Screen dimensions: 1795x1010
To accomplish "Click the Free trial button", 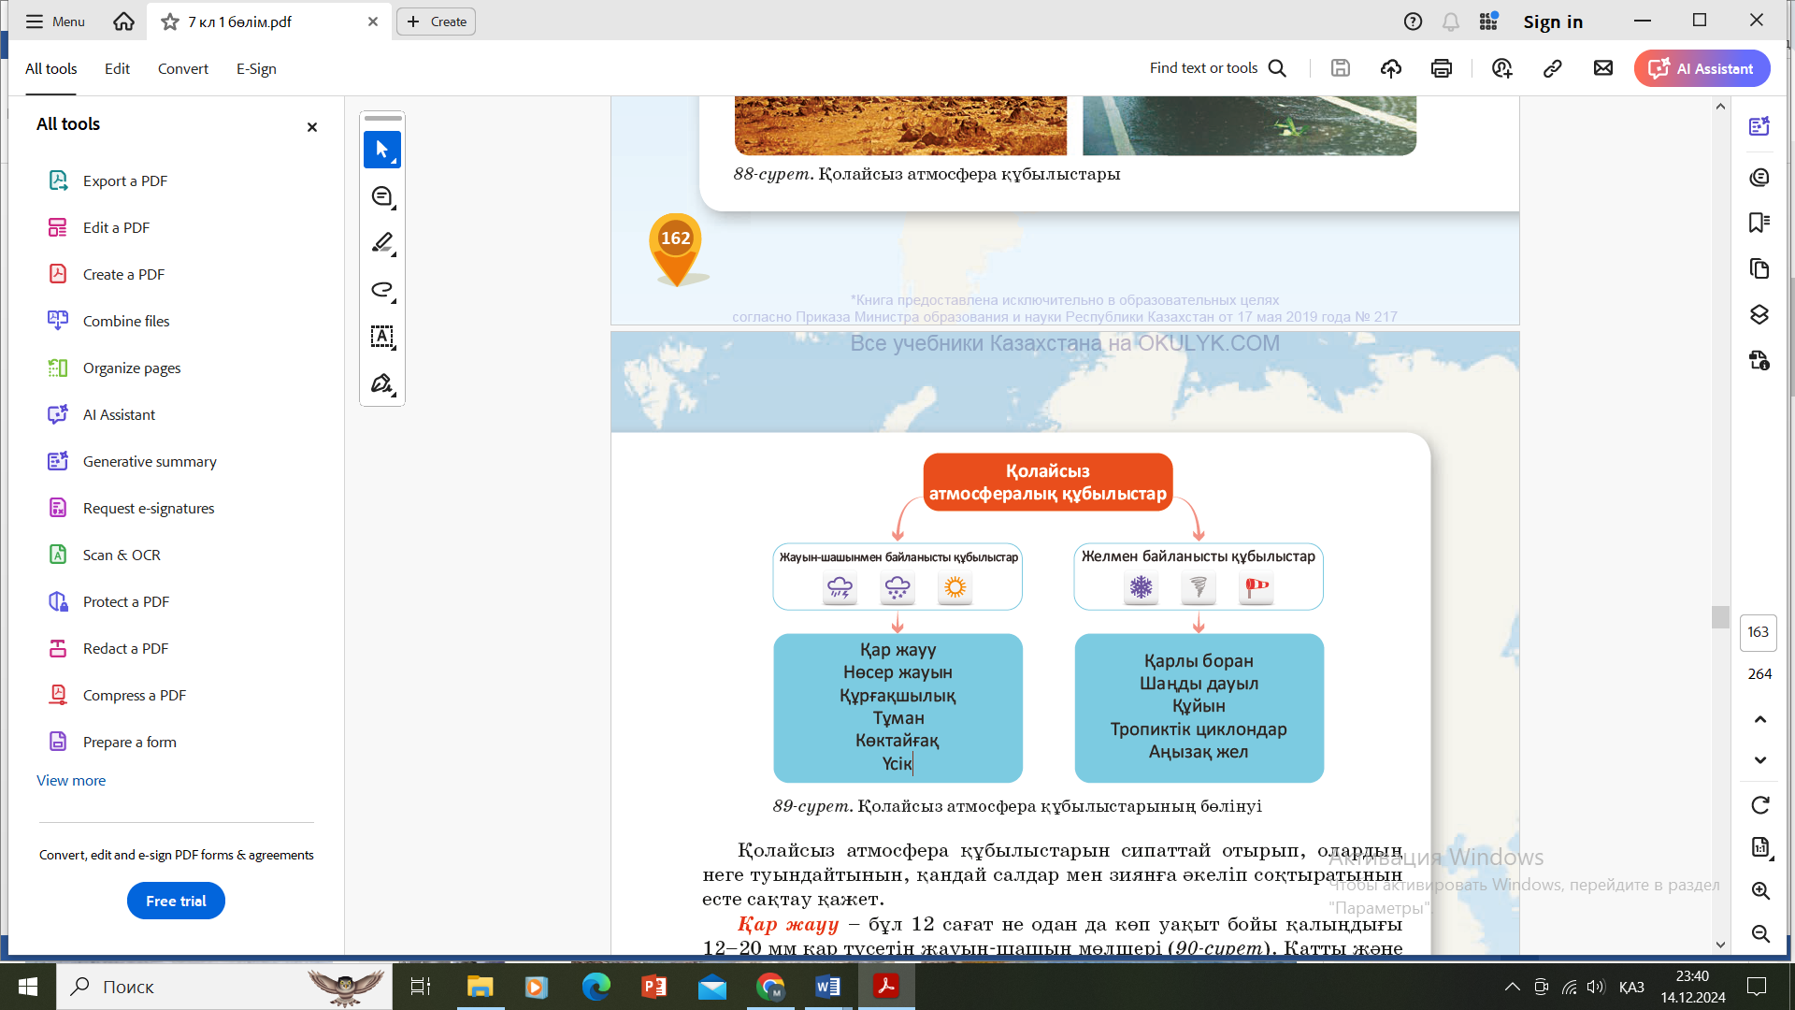I will [176, 901].
